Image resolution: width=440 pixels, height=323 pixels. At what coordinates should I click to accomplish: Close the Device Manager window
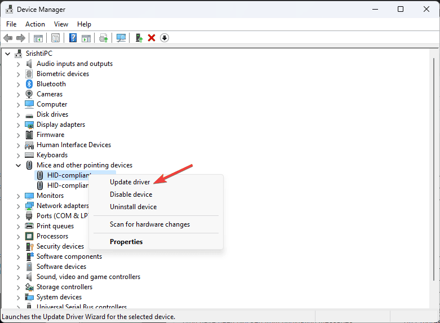pyautogui.click(x=426, y=9)
